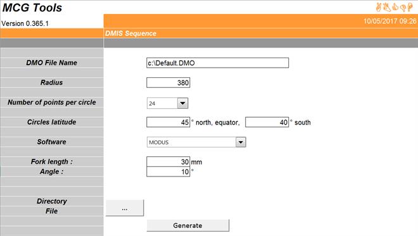Click the 'Number of points per circle' label
Image resolution: width=418 pixels, height=236 pixels.
tap(52, 102)
